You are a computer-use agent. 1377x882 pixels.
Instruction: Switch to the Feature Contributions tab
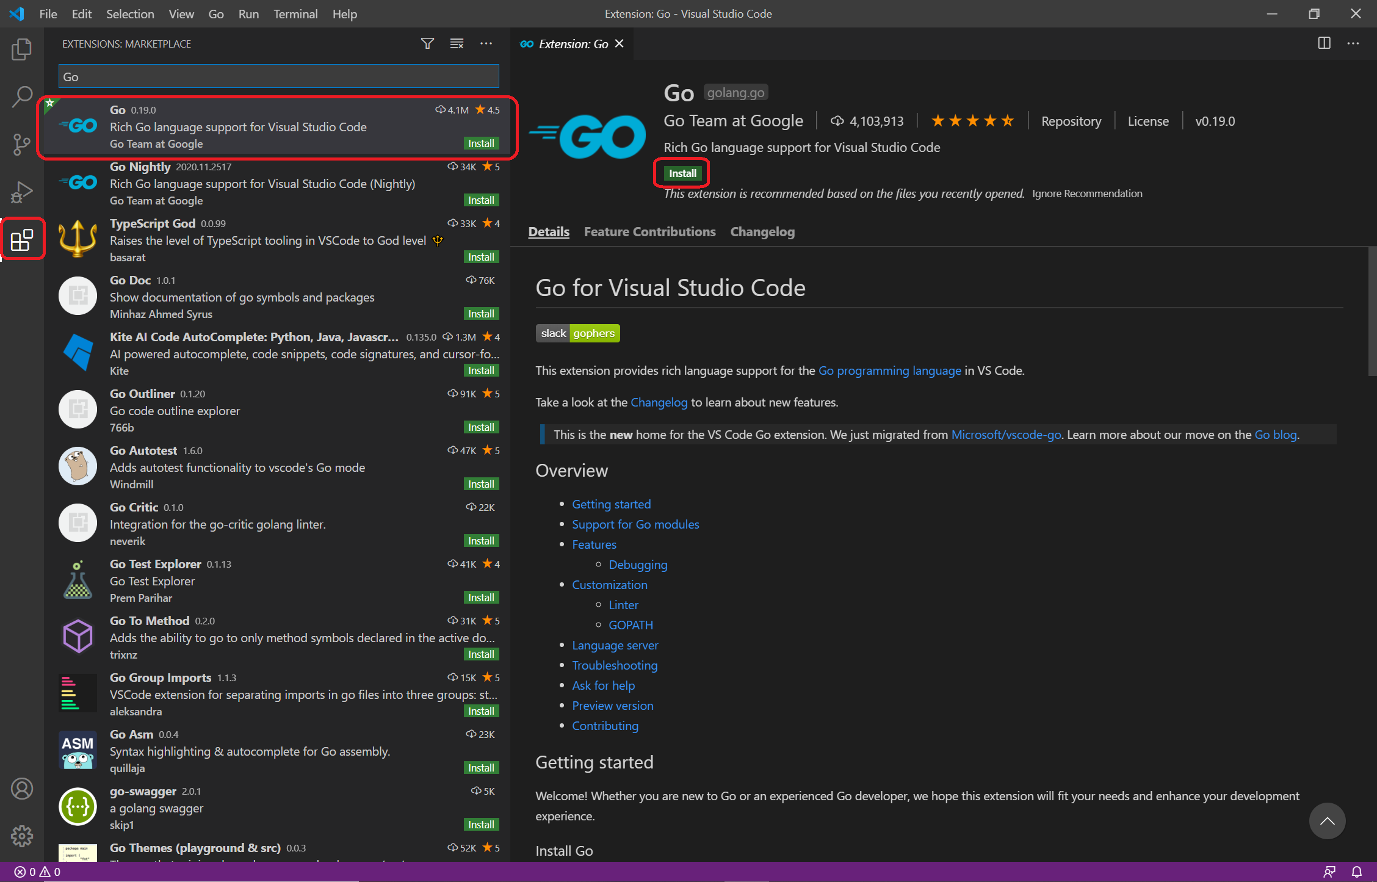[x=649, y=232]
